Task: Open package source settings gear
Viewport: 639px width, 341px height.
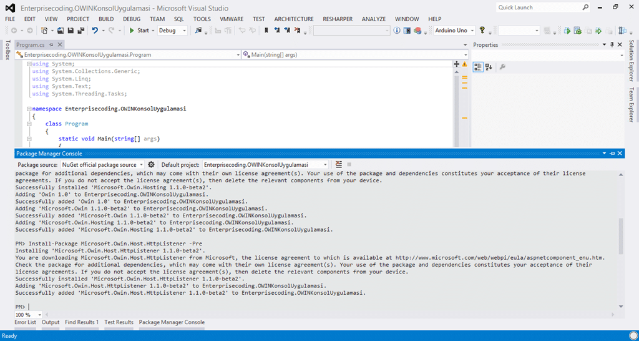Action: [151, 165]
